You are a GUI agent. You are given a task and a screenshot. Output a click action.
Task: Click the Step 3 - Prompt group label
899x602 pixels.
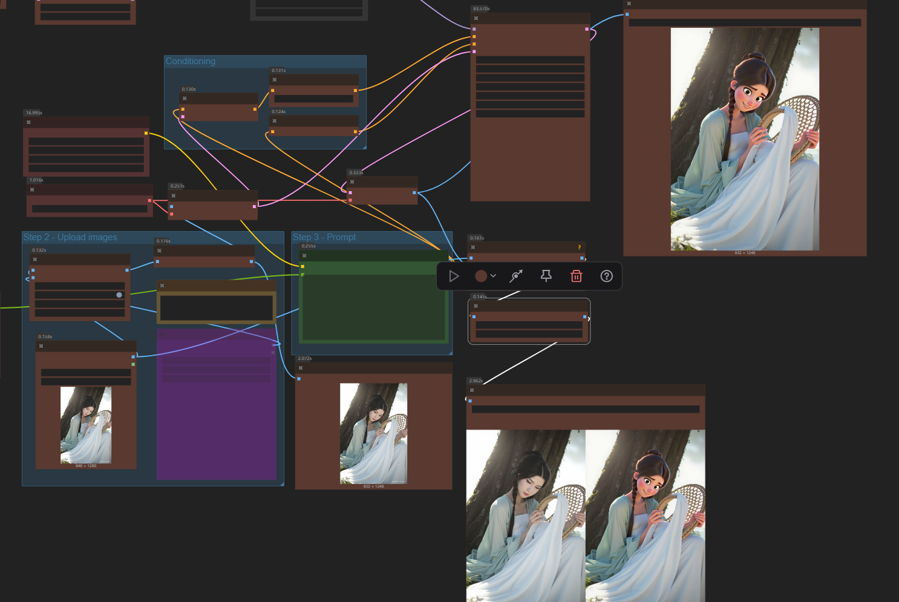(x=324, y=237)
